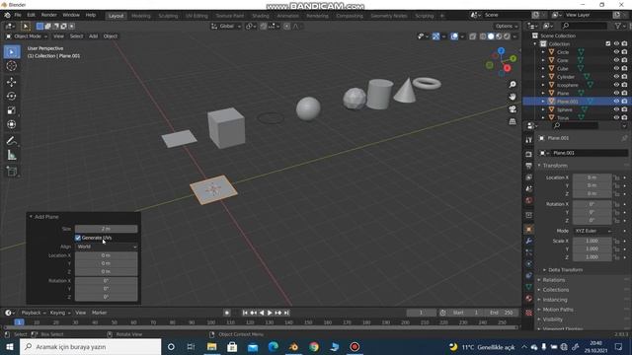
Task: Open the Material properties tab
Action: [x=529, y=298]
